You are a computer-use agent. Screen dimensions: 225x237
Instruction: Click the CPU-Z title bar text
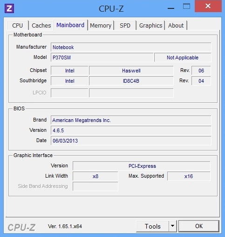click(x=111, y=8)
